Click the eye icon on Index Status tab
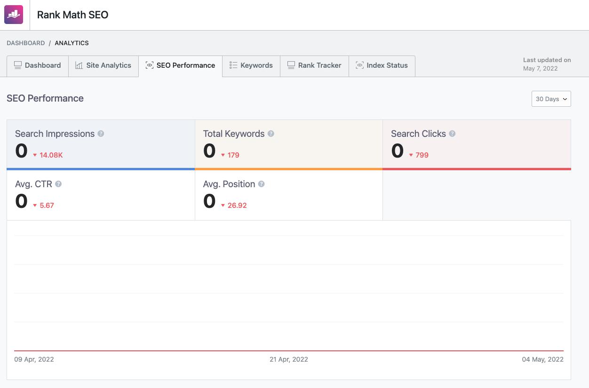Screen dimensions: 589x388 click(x=359, y=65)
